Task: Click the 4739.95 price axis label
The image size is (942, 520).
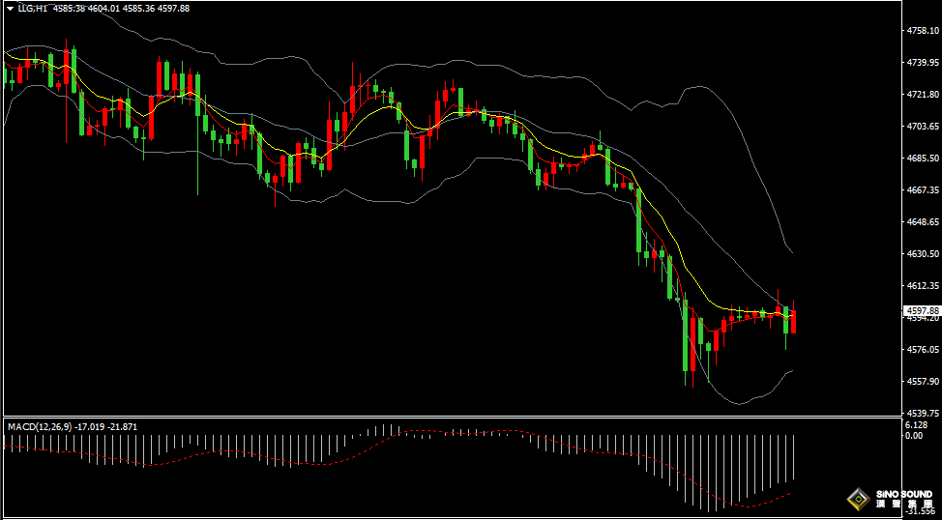Action: [924, 63]
